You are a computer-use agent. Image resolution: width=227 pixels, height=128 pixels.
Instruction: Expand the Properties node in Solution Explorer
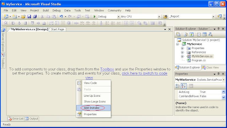(x=182, y=48)
